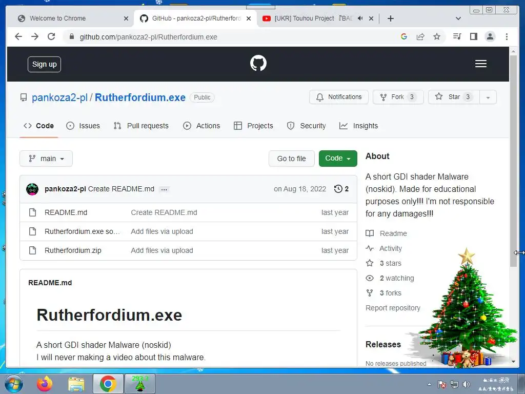Image resolution: width=525 pixels, height=394 pixels.
Task: Close the Welcome to Chrome tab
Action: 126,18
